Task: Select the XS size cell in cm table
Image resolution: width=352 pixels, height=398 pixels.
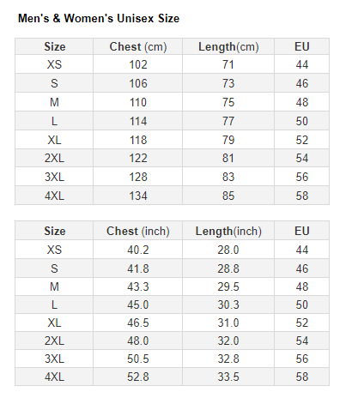Action: click(54, 64)
